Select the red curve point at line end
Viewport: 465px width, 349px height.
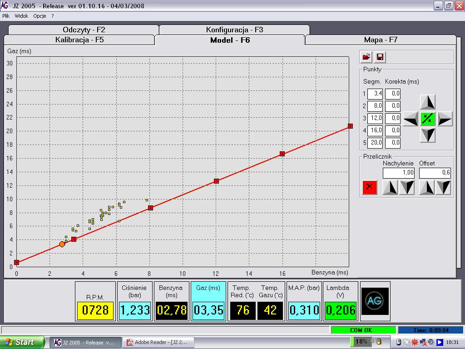[350, 126]
